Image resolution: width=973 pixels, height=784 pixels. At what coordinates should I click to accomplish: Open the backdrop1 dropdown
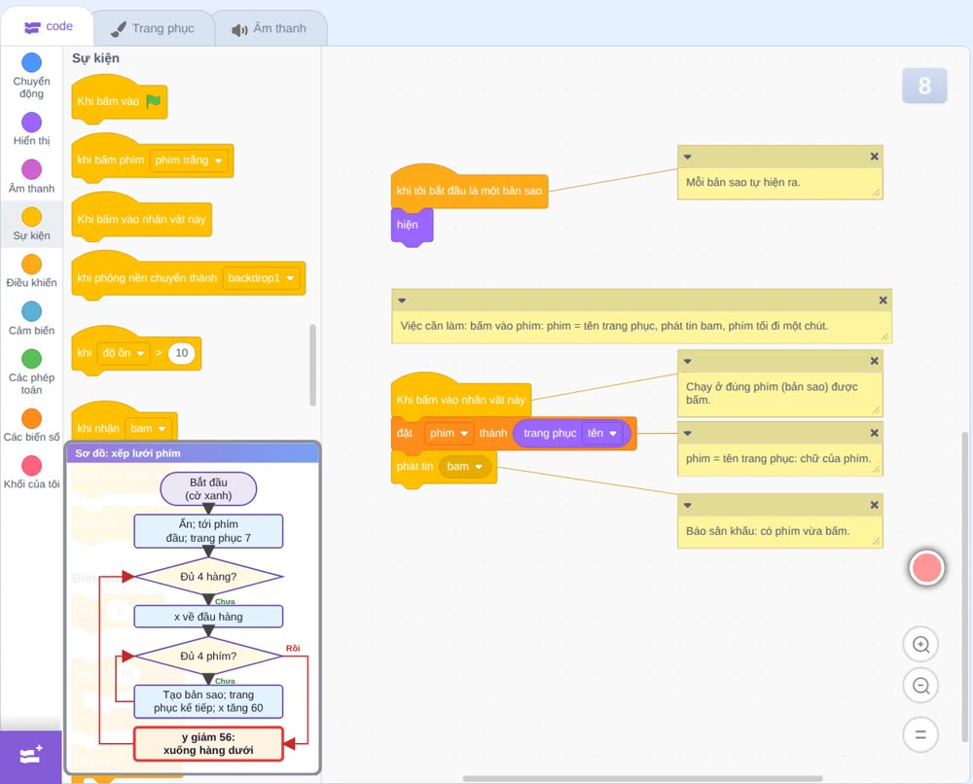(261, 278)
